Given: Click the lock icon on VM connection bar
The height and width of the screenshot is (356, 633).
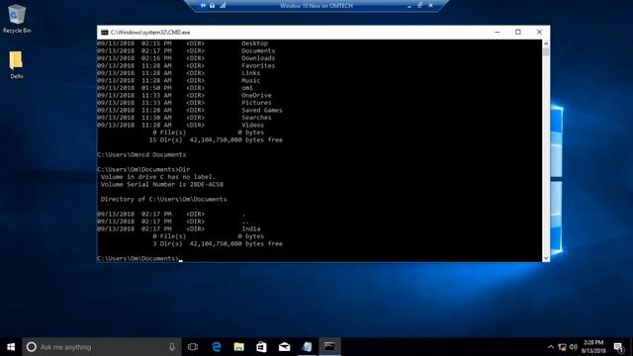Looking at the screenshot, I should [212, 5].
